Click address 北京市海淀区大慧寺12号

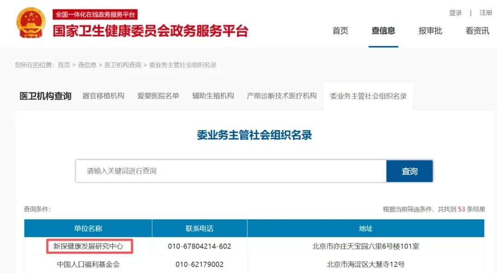point(366,264)
